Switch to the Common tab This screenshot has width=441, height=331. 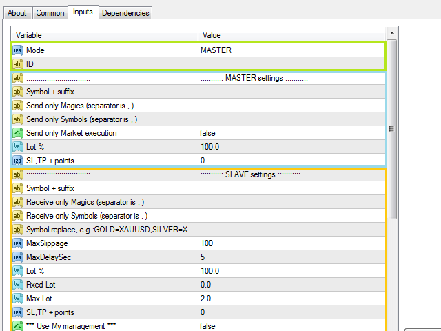50,13
